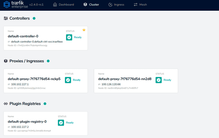Open the Dashboard tab
The width and height of the screenshot is (219, 138).
(x=64, y=5)
